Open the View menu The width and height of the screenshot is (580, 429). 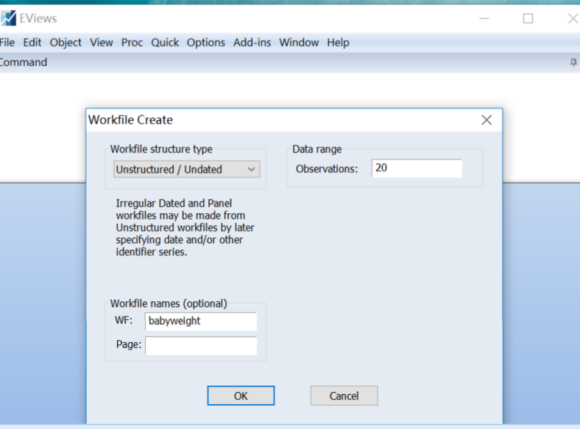click(102, 42)
